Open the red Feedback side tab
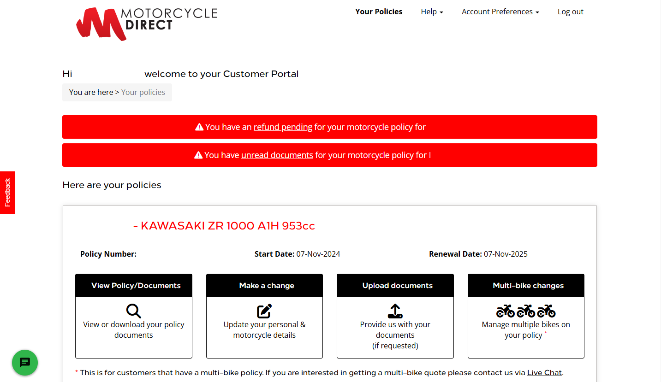 pos(7,193)
